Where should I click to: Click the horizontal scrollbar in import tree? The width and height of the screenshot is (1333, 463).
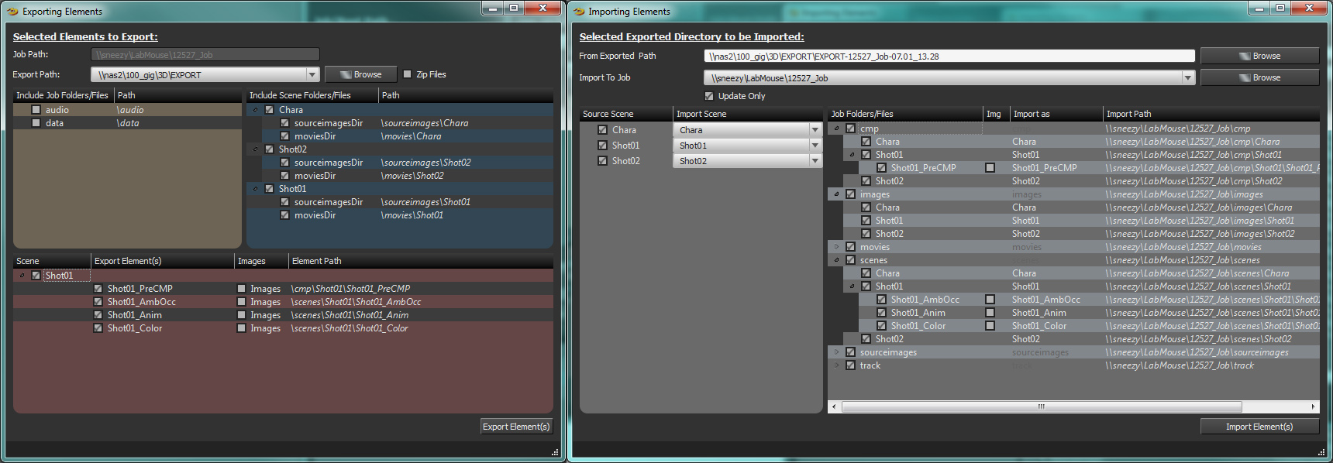click(x=1041, y=406)
